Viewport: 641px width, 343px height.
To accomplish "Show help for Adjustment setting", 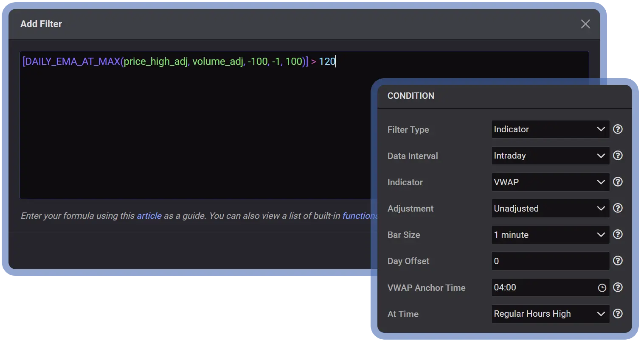I will (618, 208).
